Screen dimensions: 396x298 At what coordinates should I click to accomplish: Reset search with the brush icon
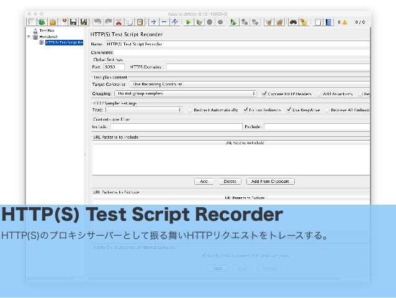[304, 22]
